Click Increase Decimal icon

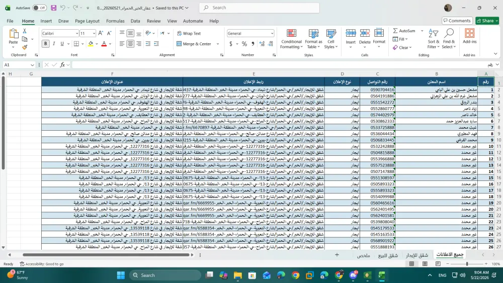[262, 44]
